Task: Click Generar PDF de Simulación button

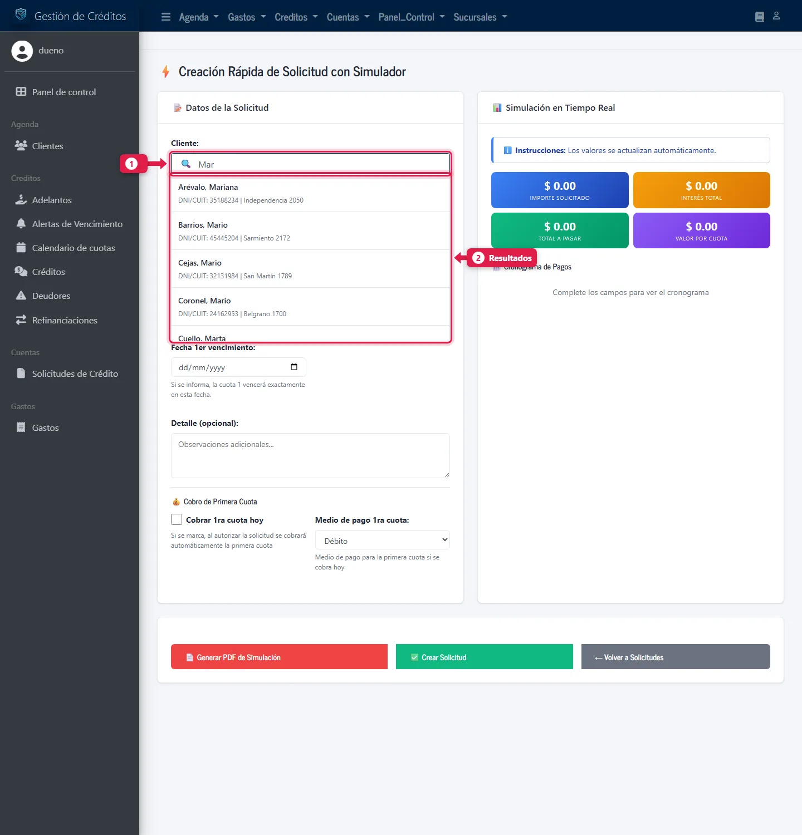Action: click(279, 657)
